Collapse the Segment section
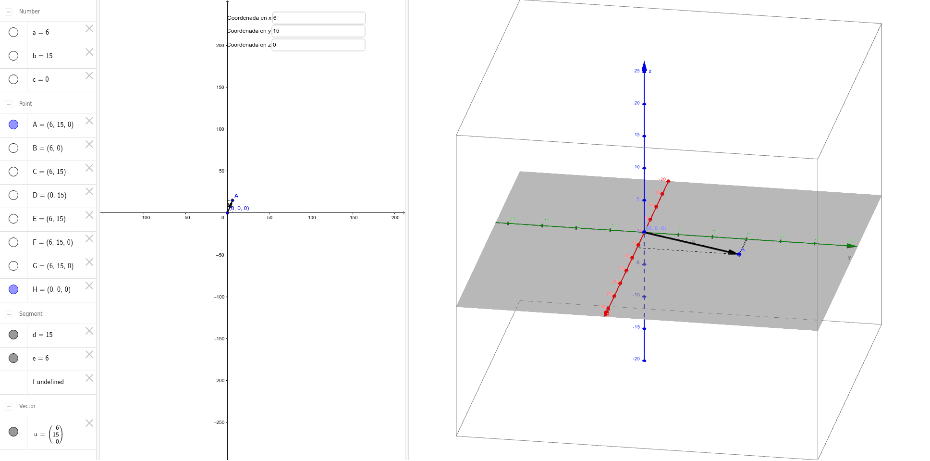The image size is (930, 461). 8,313
